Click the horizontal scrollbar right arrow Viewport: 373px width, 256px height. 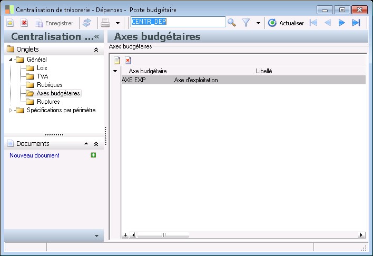pos(361,235)
